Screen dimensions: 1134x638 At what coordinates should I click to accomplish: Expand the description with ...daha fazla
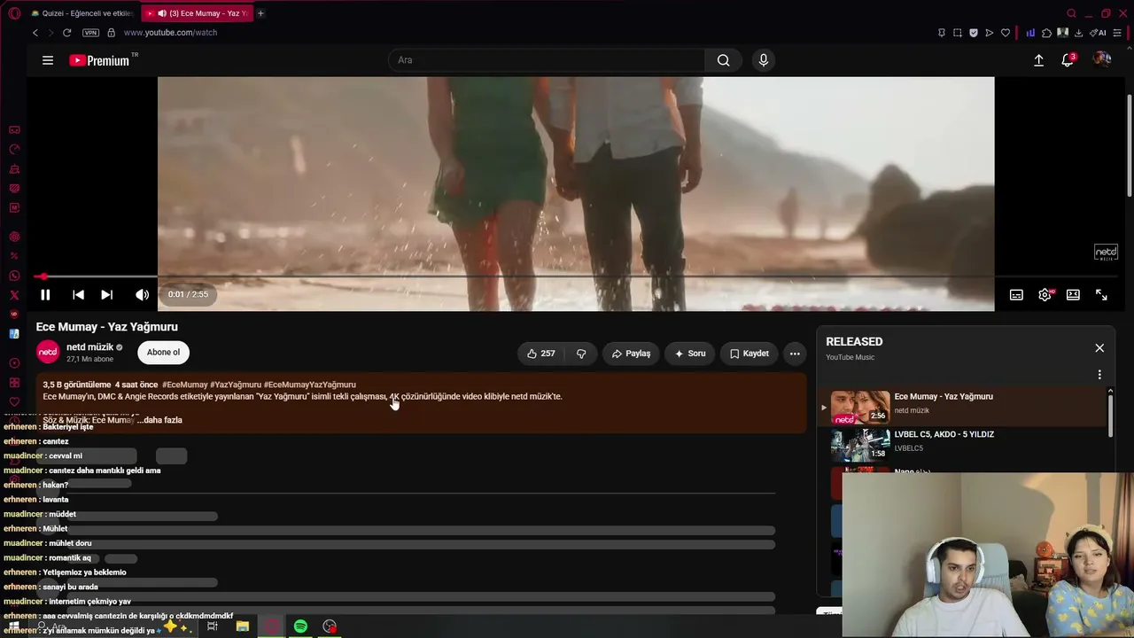(x=159, y=420)
